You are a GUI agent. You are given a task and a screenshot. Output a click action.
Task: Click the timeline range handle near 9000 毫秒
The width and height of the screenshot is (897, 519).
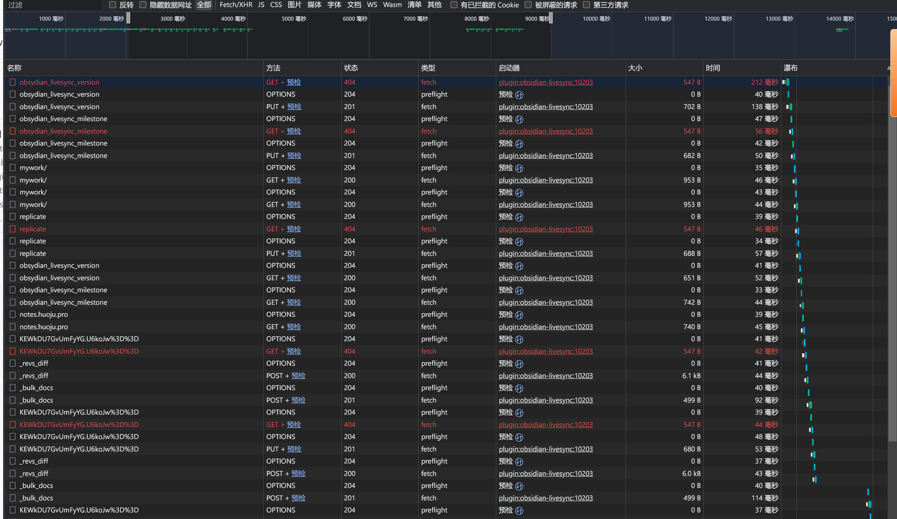(551, 18)
